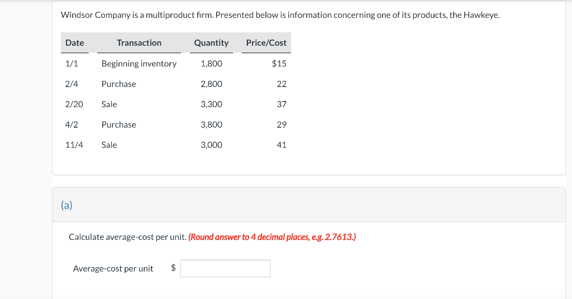This screenshot has width=572, height=299.
Task: Click the price 41 cell
Action: point(282,145)
